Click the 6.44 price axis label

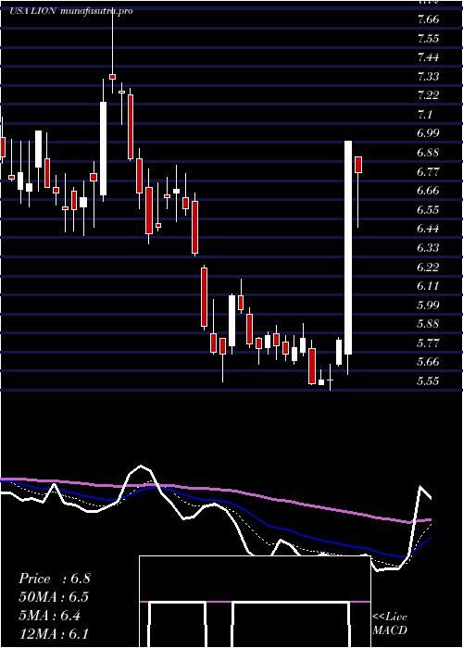(x=428, y=229)
